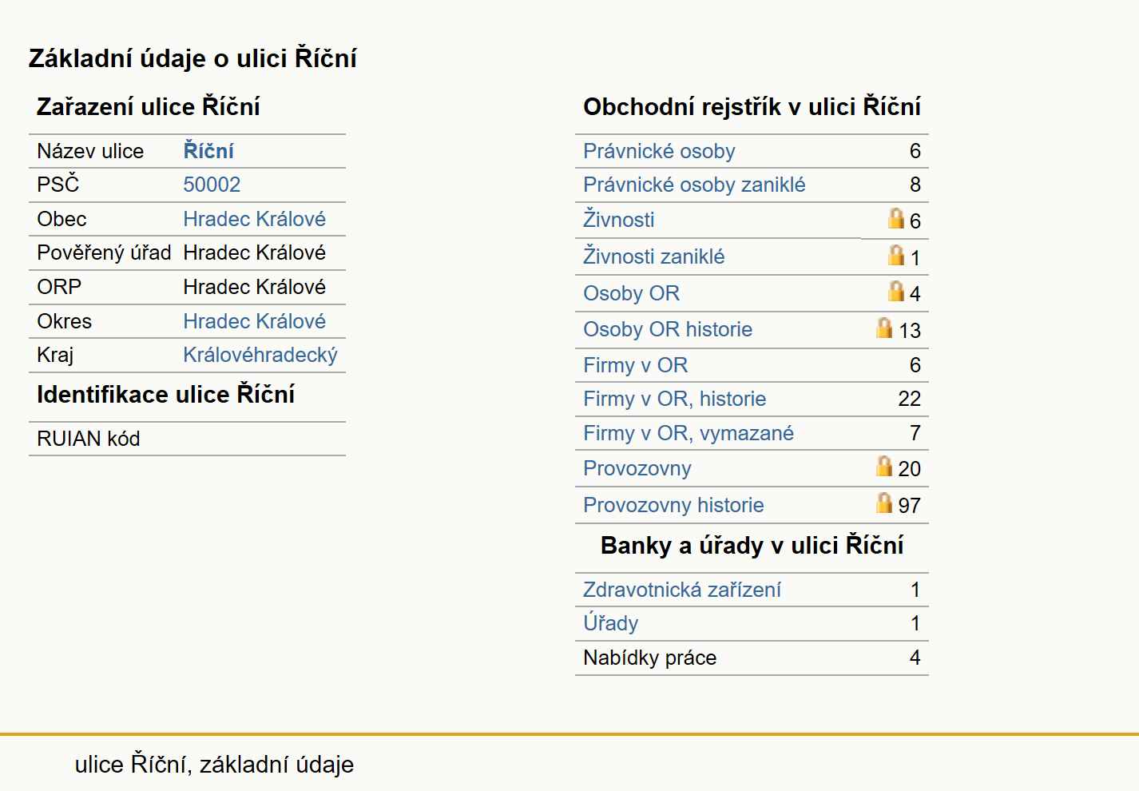Click the lock icon for Osoby OR historie
1139x791 pixels.
pyautogui.click(x=884, y=328)
